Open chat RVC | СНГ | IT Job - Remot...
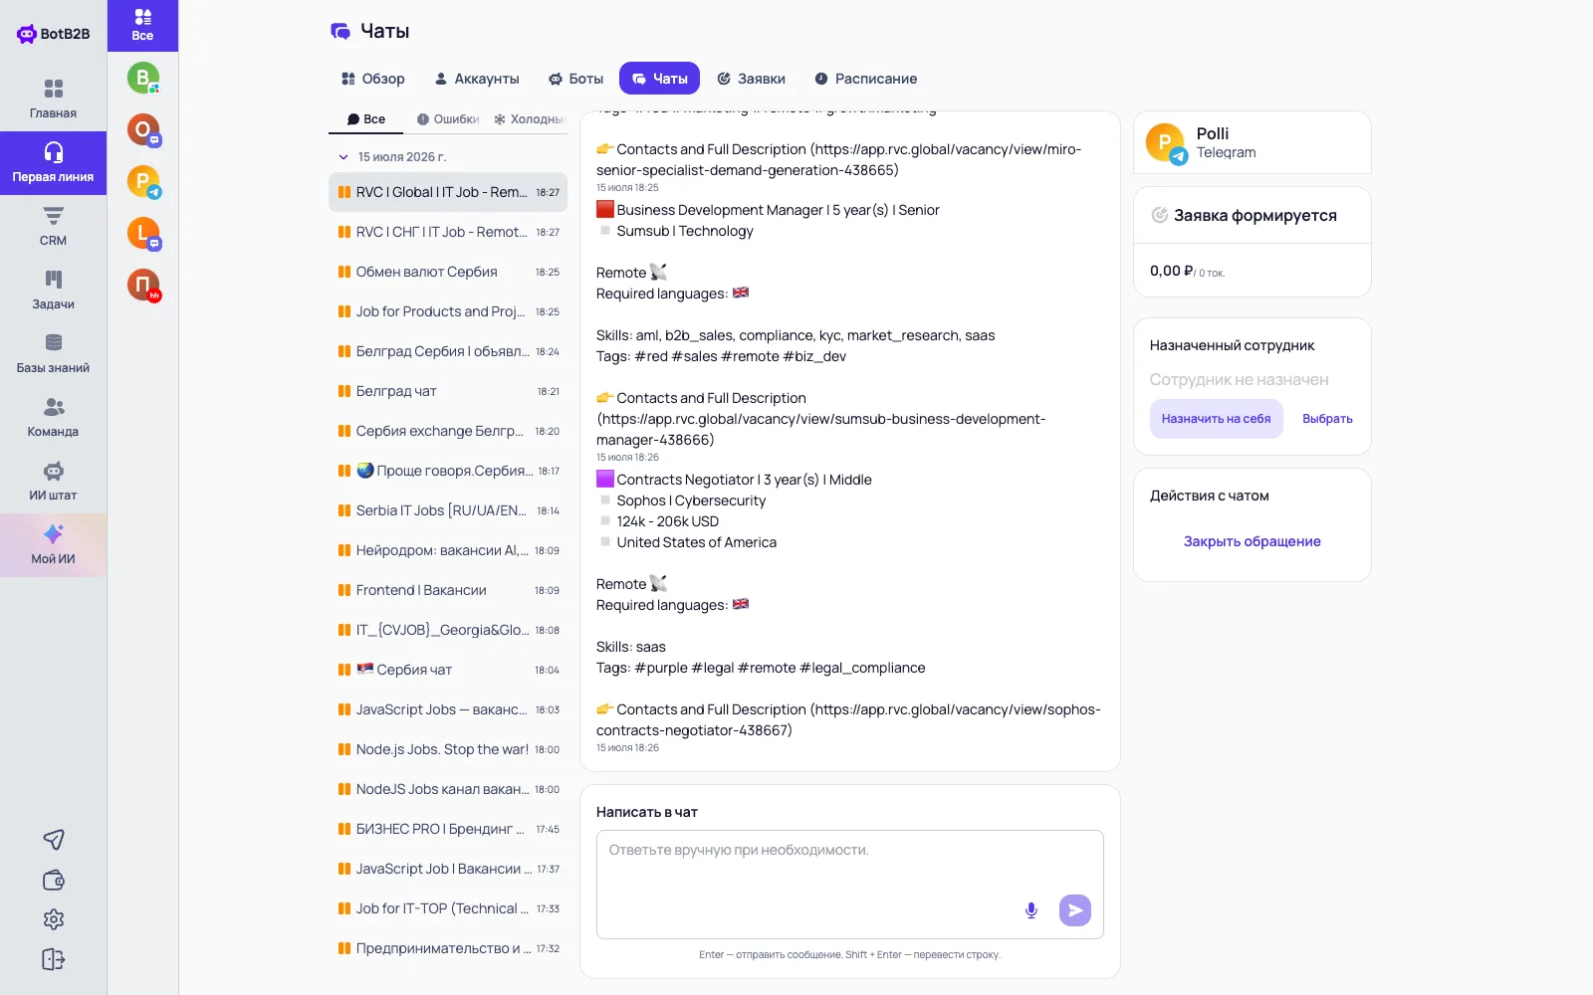Viewport: 1593px width, 995px height. [x=448, y=232]
